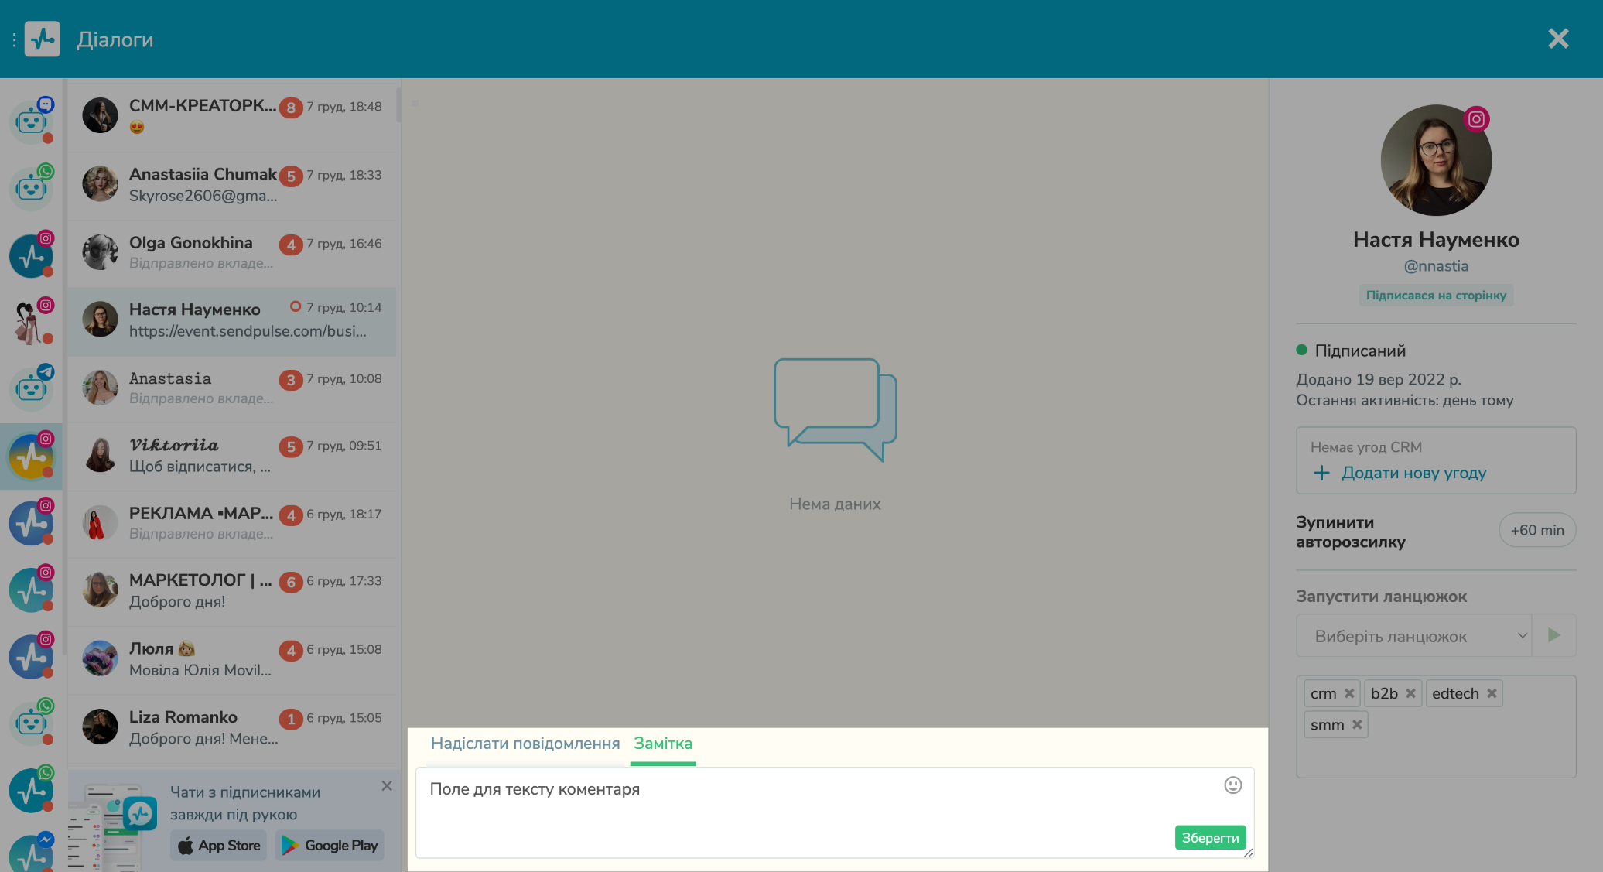The height and width of the screenshot is (872, 1603).
Task: Click the play button to run the chain
Action: (x=1553, y=635)
